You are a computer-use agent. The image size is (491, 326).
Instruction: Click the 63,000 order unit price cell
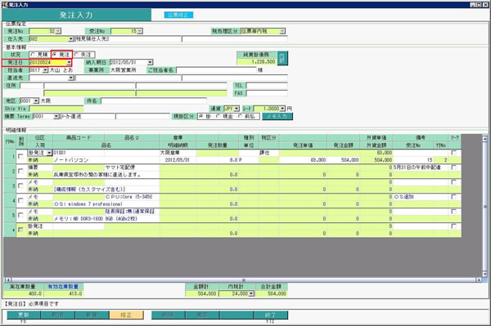click(303, 160)
